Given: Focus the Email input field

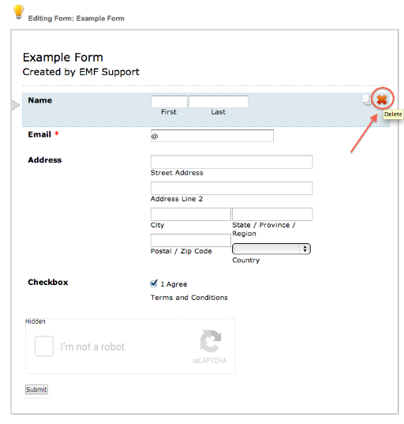Looking at the screenshot, I should coord(212,136).
